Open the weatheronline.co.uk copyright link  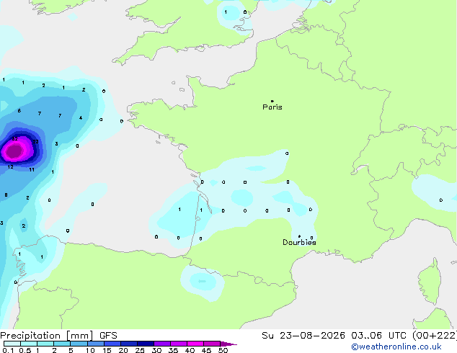396,347
